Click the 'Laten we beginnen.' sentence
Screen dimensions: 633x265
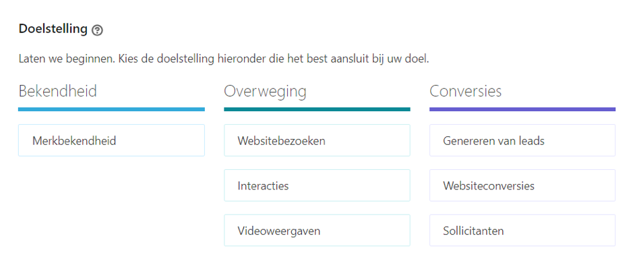point(67,59)
